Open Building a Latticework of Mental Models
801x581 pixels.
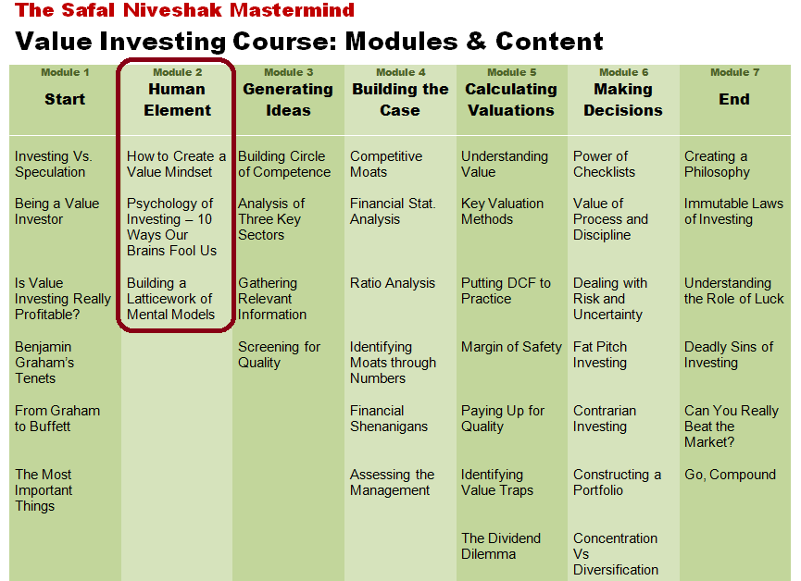(x=170, y=299)
